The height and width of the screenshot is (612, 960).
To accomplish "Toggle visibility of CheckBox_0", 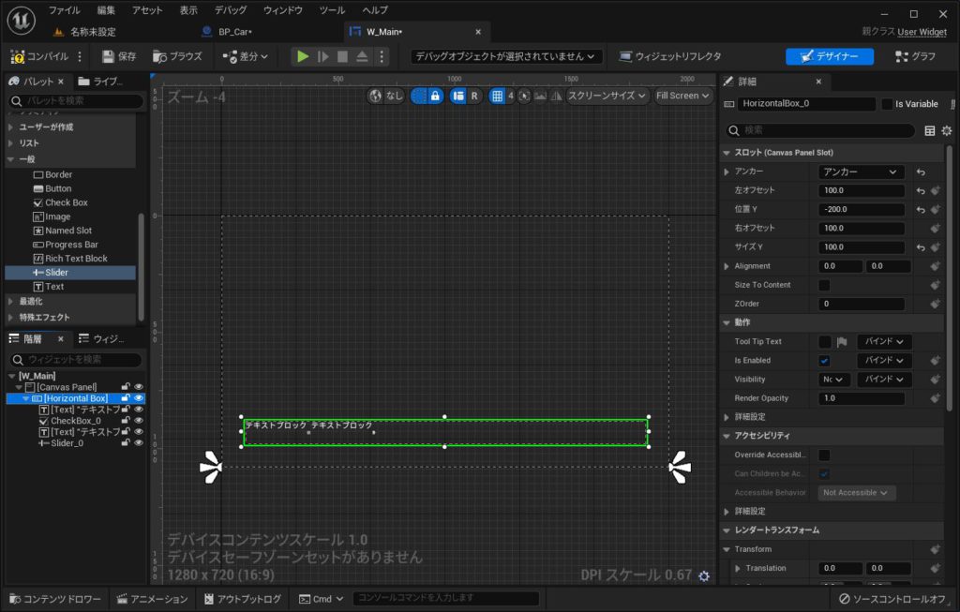I will (139, 421).
